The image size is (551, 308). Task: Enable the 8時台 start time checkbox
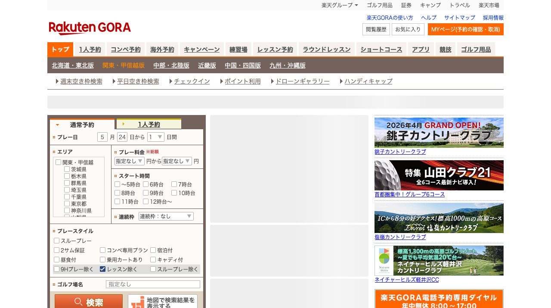[x=117, y=193]
